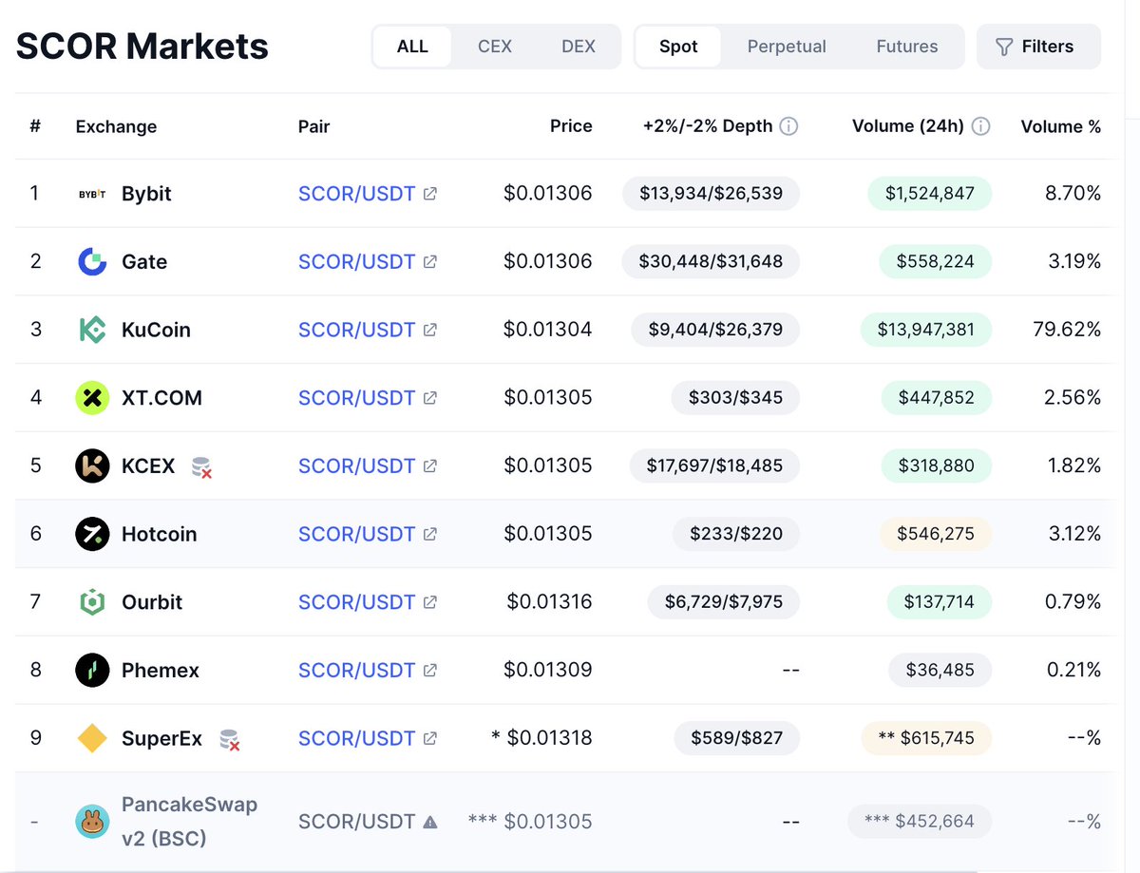Image resolution: width=1140 pixels, height=873 pixels.
Task: Open the Ourbit SCOR/USDT pair link
Action: click(356, 602)
